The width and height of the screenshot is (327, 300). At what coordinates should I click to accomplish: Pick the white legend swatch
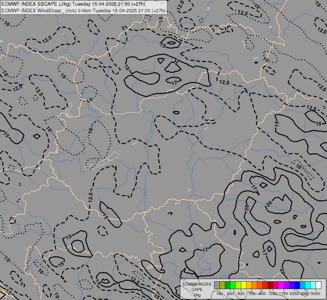319,285
